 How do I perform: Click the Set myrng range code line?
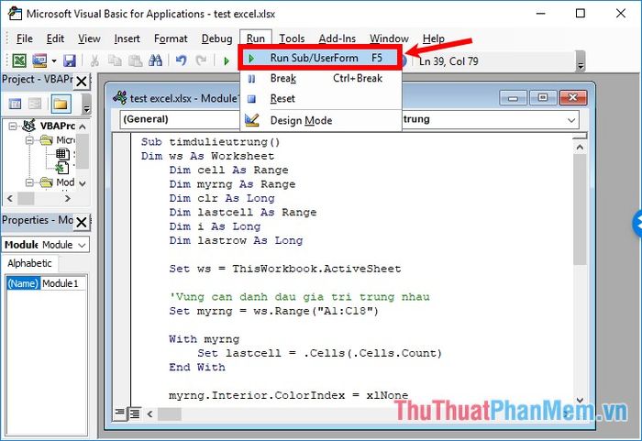[274, 311]
